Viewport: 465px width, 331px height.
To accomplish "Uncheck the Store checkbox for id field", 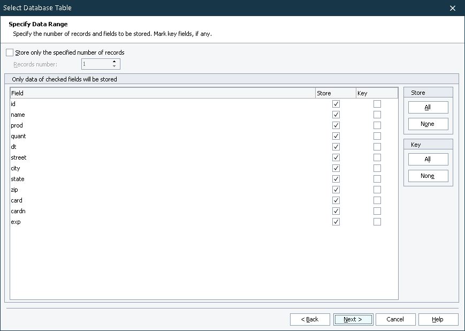I will [336, 104].
